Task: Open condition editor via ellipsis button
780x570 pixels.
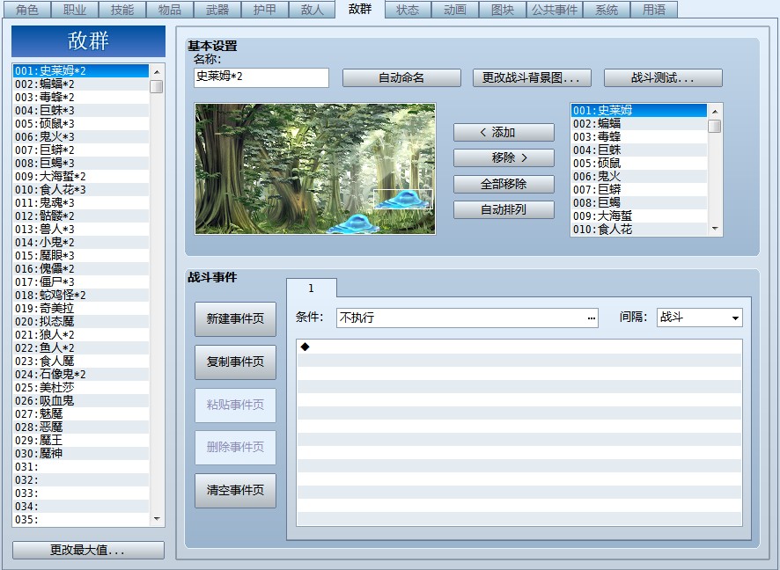Action: click(592, 318)
